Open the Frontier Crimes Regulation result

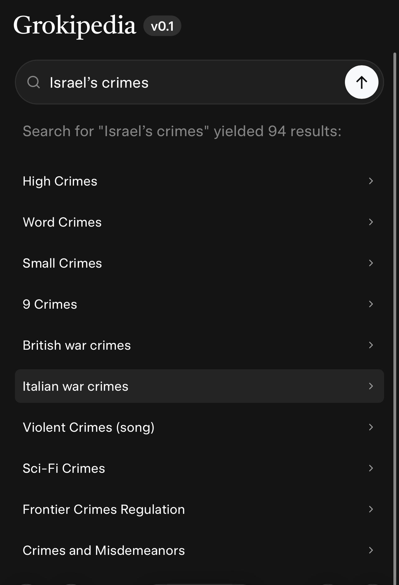[x=104, y=509]
